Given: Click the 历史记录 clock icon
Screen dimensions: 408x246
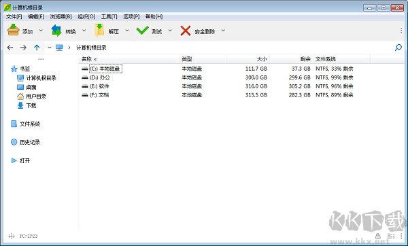Looking at the screenshot, I should tap(14, 142).
